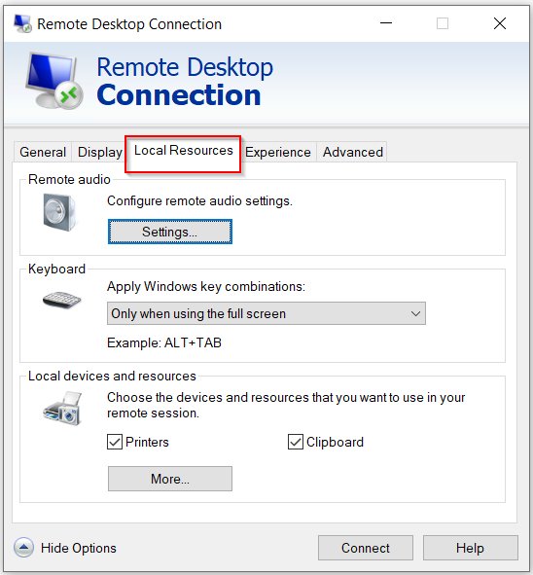Toggle the Clipboard checkbox
533x575 pixels.
coord(296,442)
